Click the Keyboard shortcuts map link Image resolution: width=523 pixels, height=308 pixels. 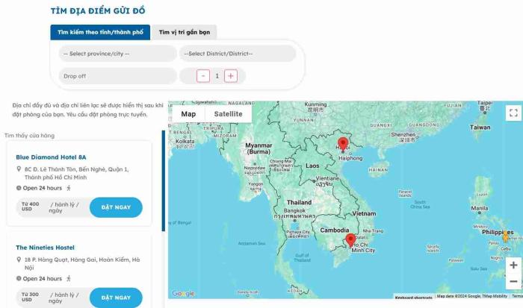413,296
